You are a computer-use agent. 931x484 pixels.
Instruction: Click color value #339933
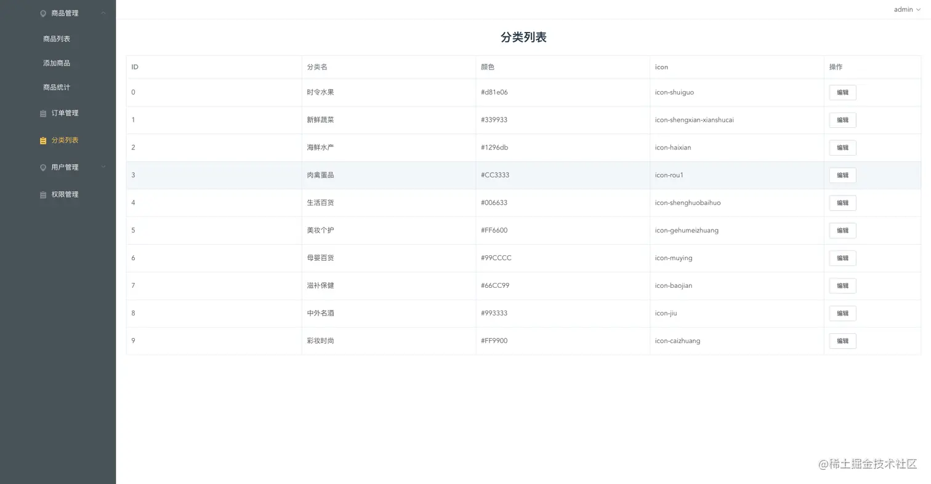[494, 120]
